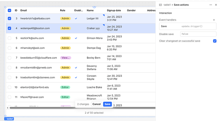Sort by the Signup date column header

tap(114, 11)
